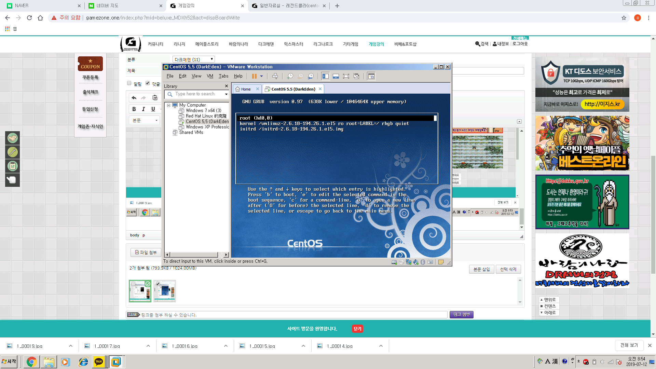Open the VMware File menu
656x369 pixels.
coord(170,76)
